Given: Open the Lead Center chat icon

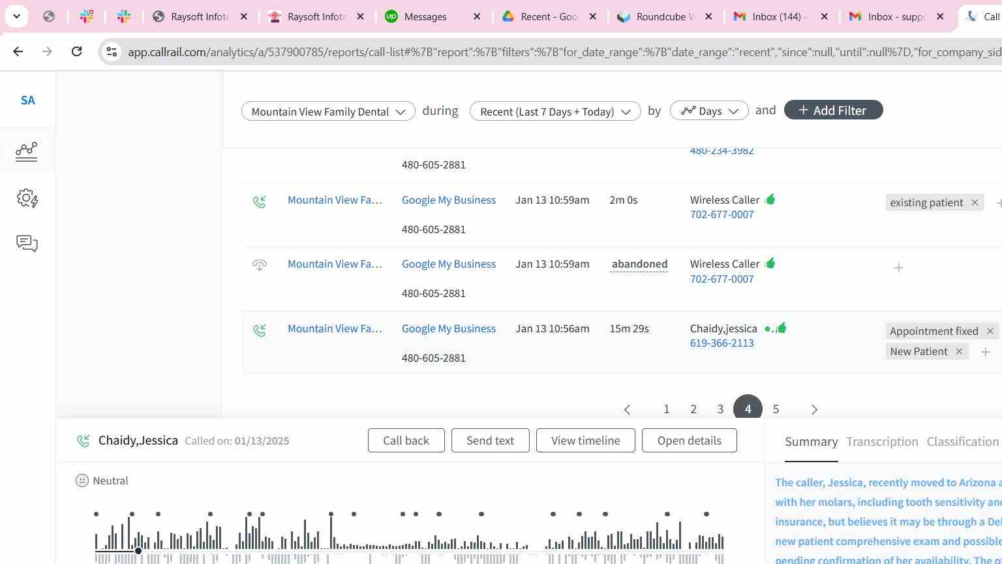Looking at the screenshot, I should pos(27,243).
